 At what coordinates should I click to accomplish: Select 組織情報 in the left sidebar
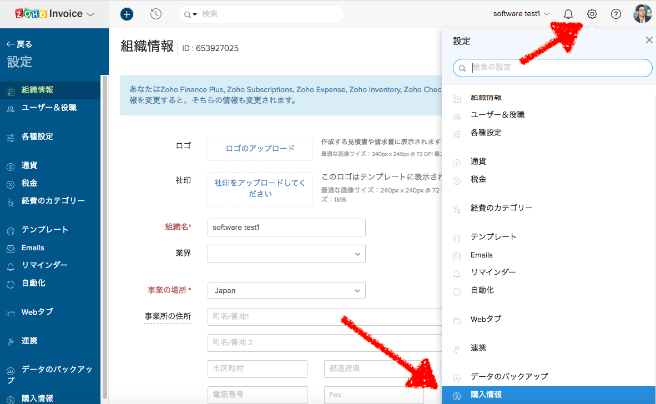click(50, 90)
